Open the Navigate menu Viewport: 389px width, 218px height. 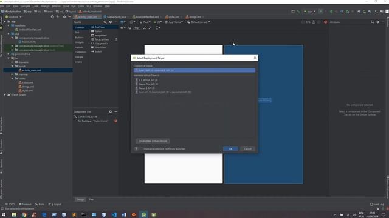point(25,6)
